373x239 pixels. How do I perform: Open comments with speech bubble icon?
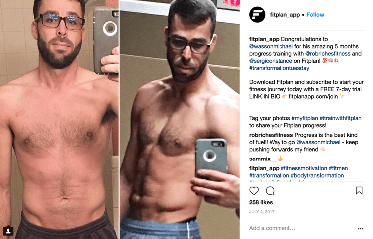270,191
